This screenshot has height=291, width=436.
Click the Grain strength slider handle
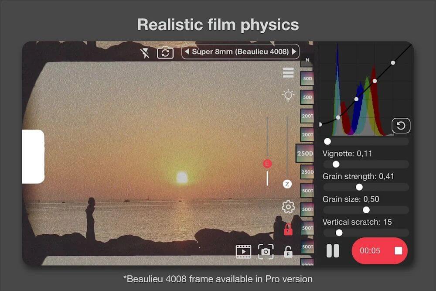click(x=359, y=187)
